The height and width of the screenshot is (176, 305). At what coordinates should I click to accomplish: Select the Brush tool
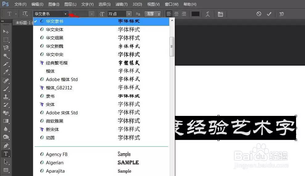(6, 89)
